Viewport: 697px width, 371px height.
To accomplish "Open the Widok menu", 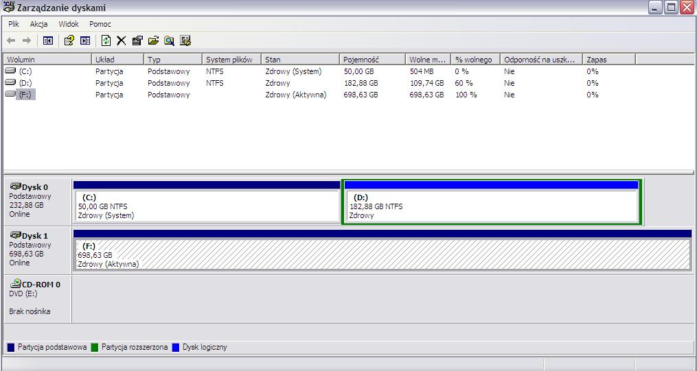I will click(x=69, y=24).
